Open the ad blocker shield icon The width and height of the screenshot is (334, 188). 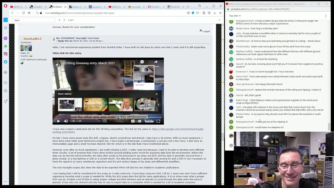193,13
